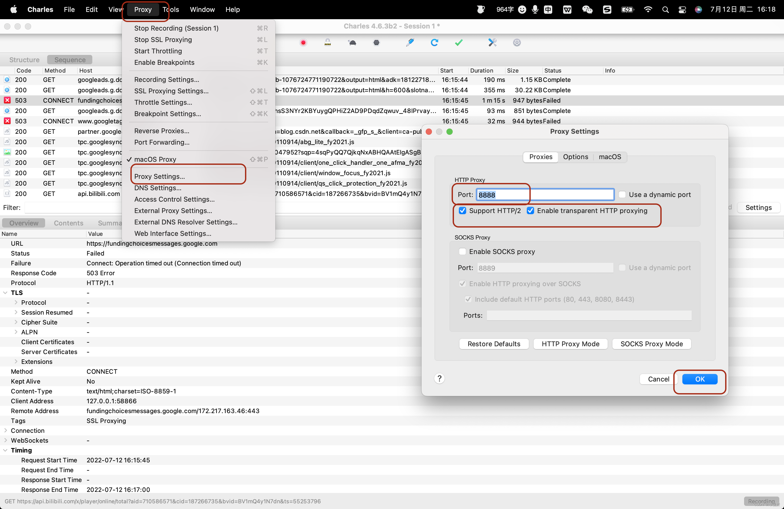Click the SSL proxying padlock toolbar icon

tap(327, 43)
